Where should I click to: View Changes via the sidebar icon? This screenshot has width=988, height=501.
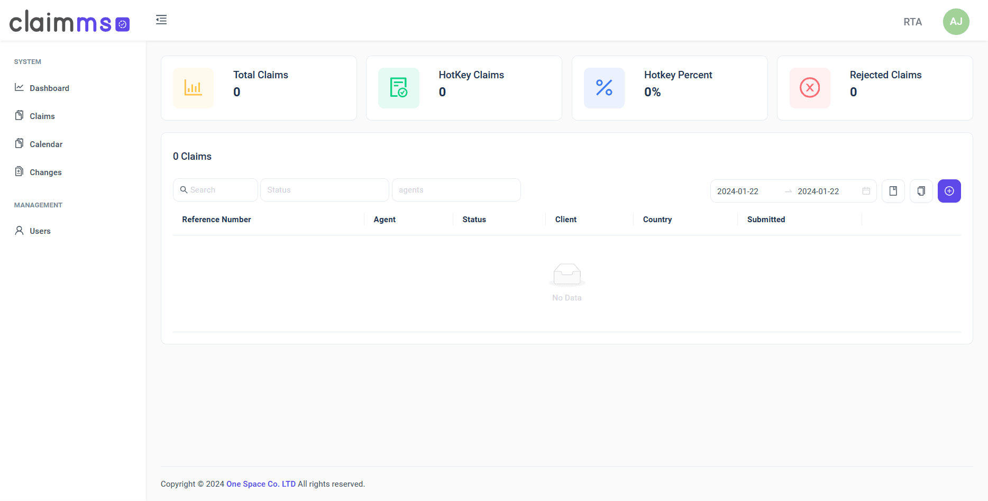pos(19,171)
